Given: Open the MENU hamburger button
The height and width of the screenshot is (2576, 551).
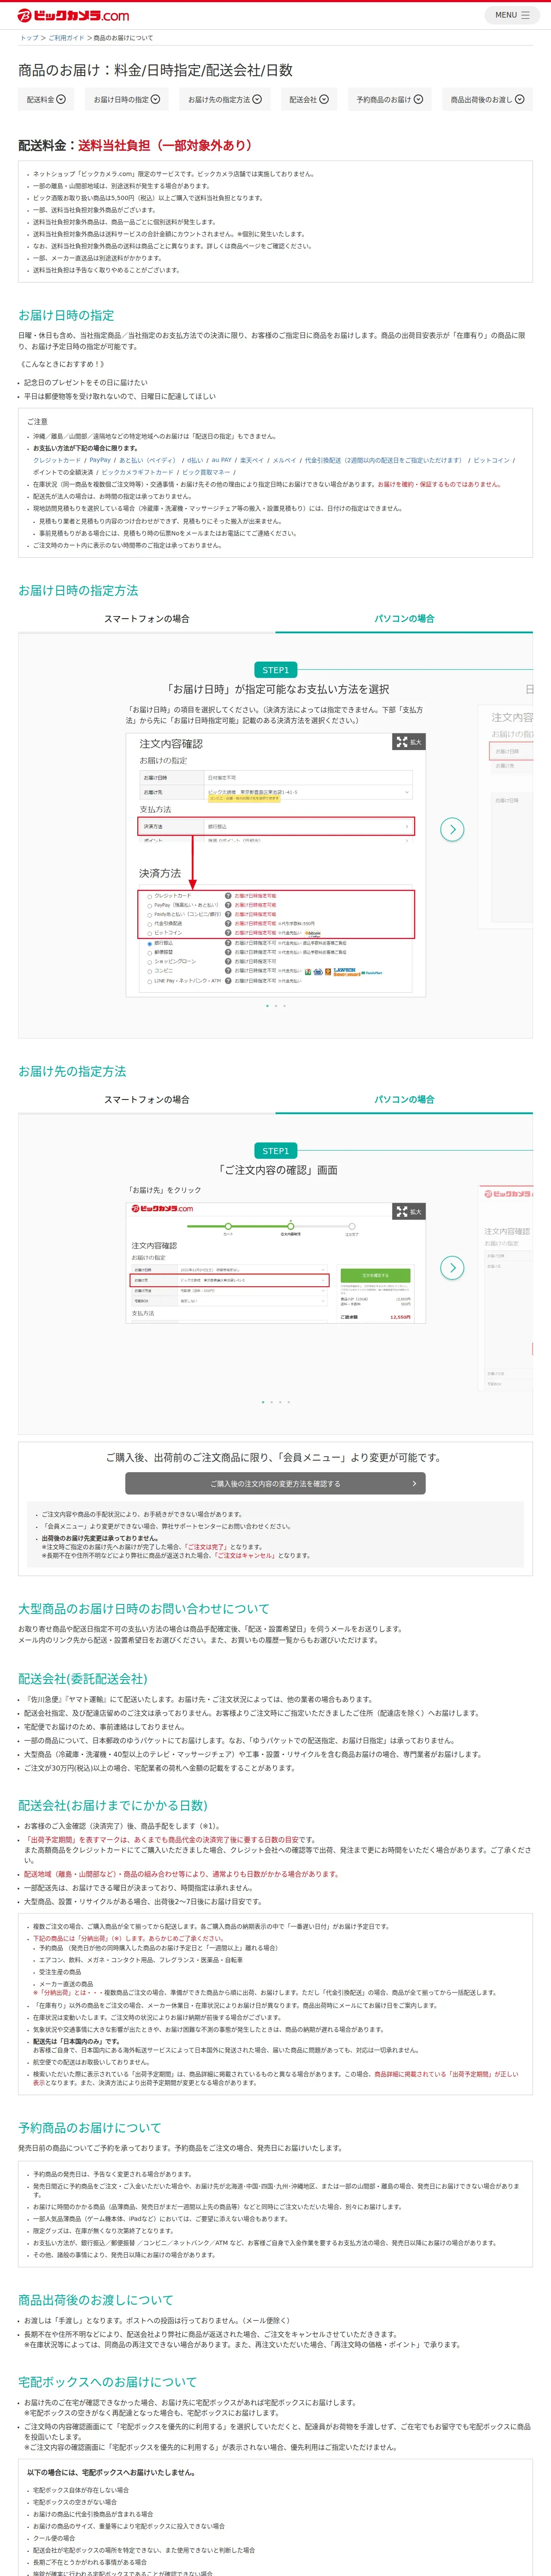Looking at the screenshot, I should click(512, 15).
